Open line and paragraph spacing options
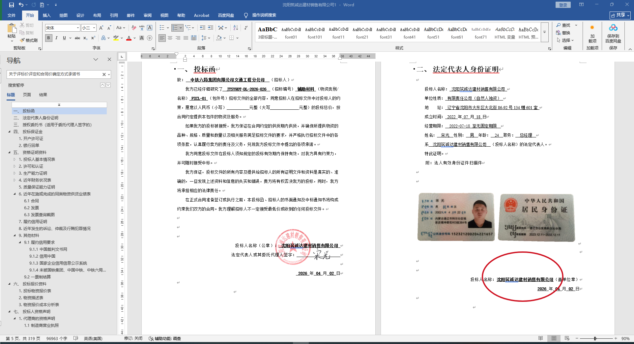 [204, 38]
